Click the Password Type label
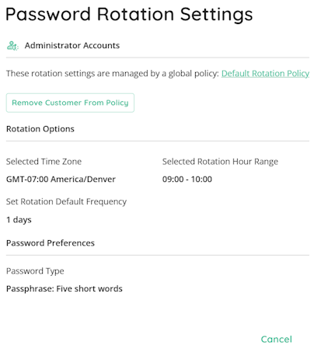 pyautogui.click(x=35, y=271)
